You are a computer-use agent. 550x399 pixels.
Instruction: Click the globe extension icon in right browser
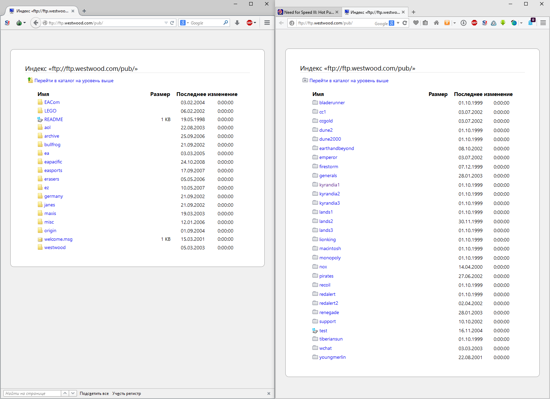click(514, 23)
